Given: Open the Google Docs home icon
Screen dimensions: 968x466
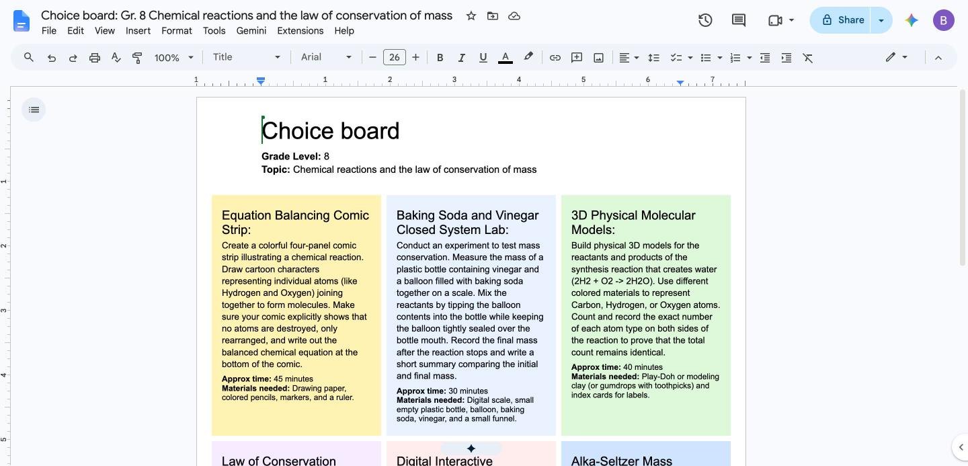Looking at the screenshot, I should 22,22.
